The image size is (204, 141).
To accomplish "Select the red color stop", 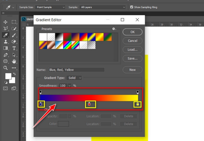I will point(89,104).
